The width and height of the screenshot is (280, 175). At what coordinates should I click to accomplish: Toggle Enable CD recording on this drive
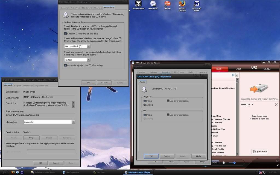click(65, 33)
